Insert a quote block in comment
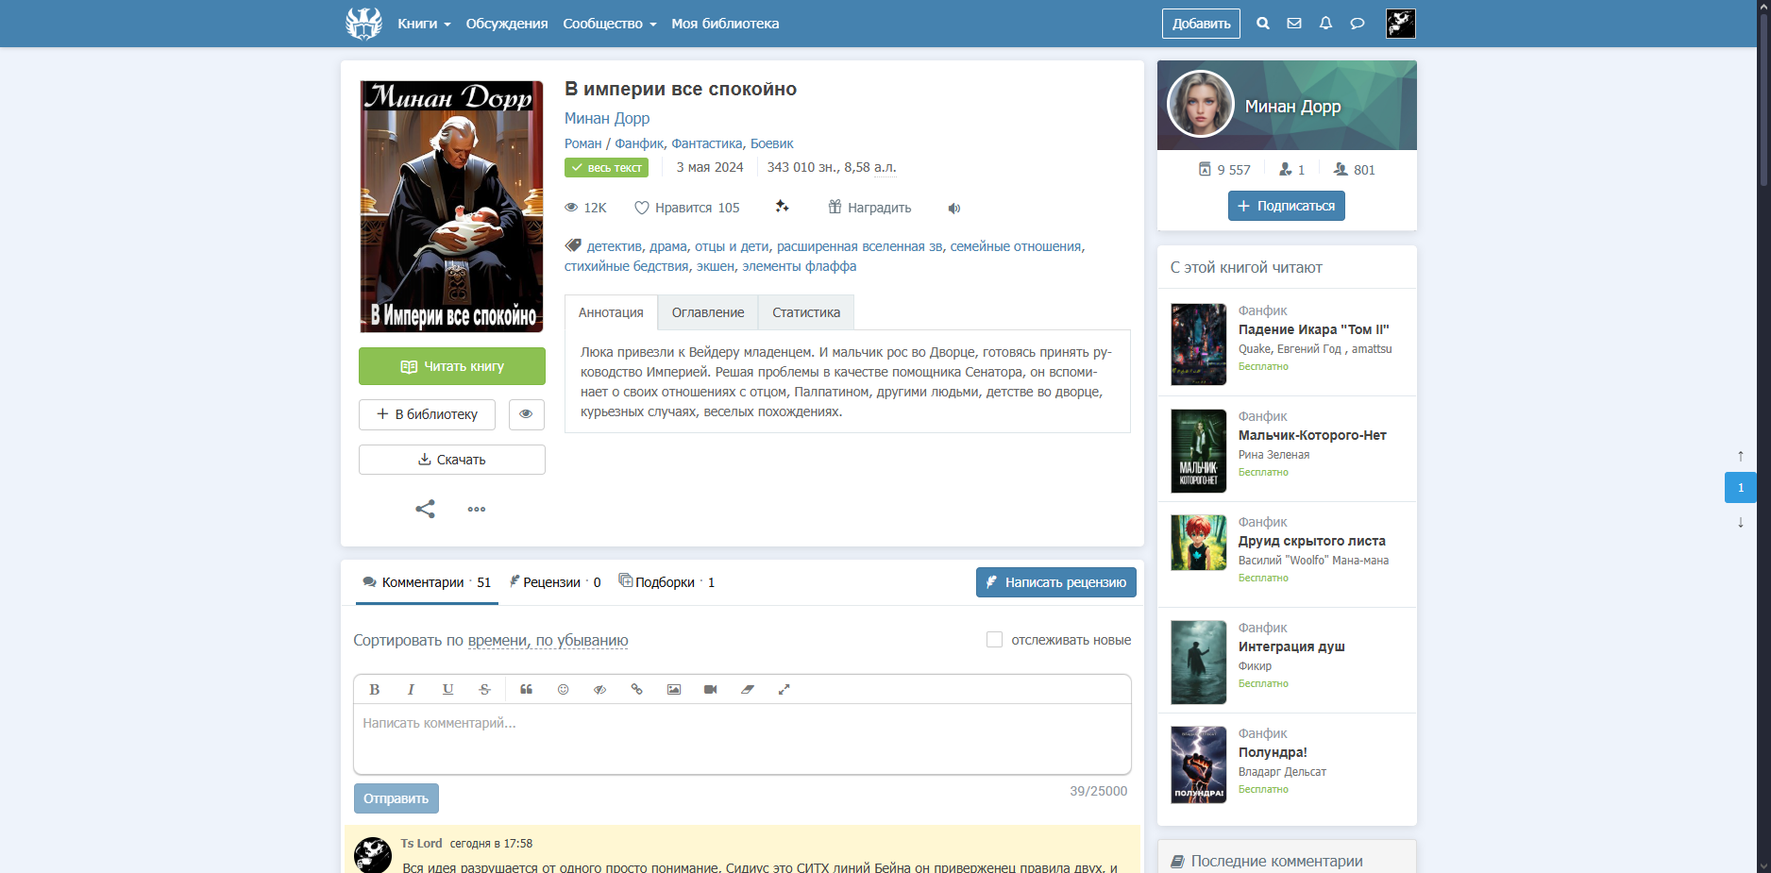Screen dimensions: 1771x873 click(527, 690)
